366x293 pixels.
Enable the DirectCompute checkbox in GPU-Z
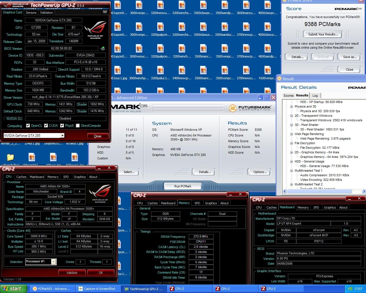[x=77, y=126]
